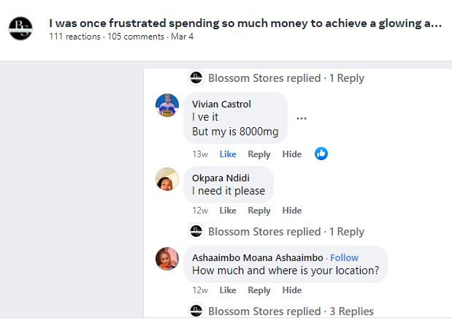Like Ashaaimbo's location question comment

tap(228, 290)
